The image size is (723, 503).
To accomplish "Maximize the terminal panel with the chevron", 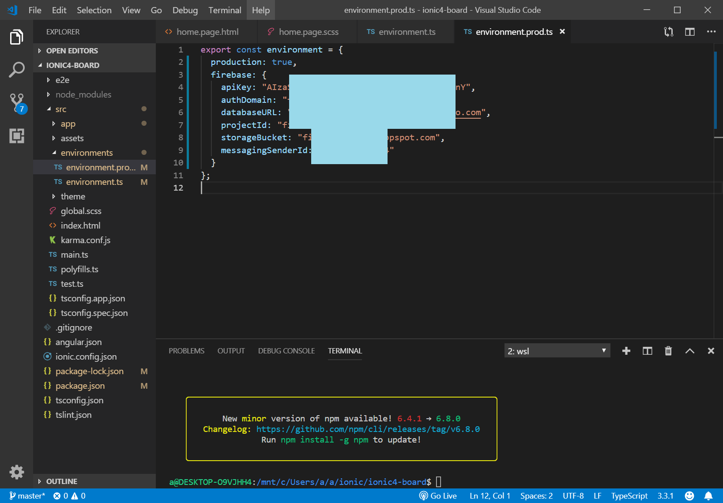I will pos(689,351).
